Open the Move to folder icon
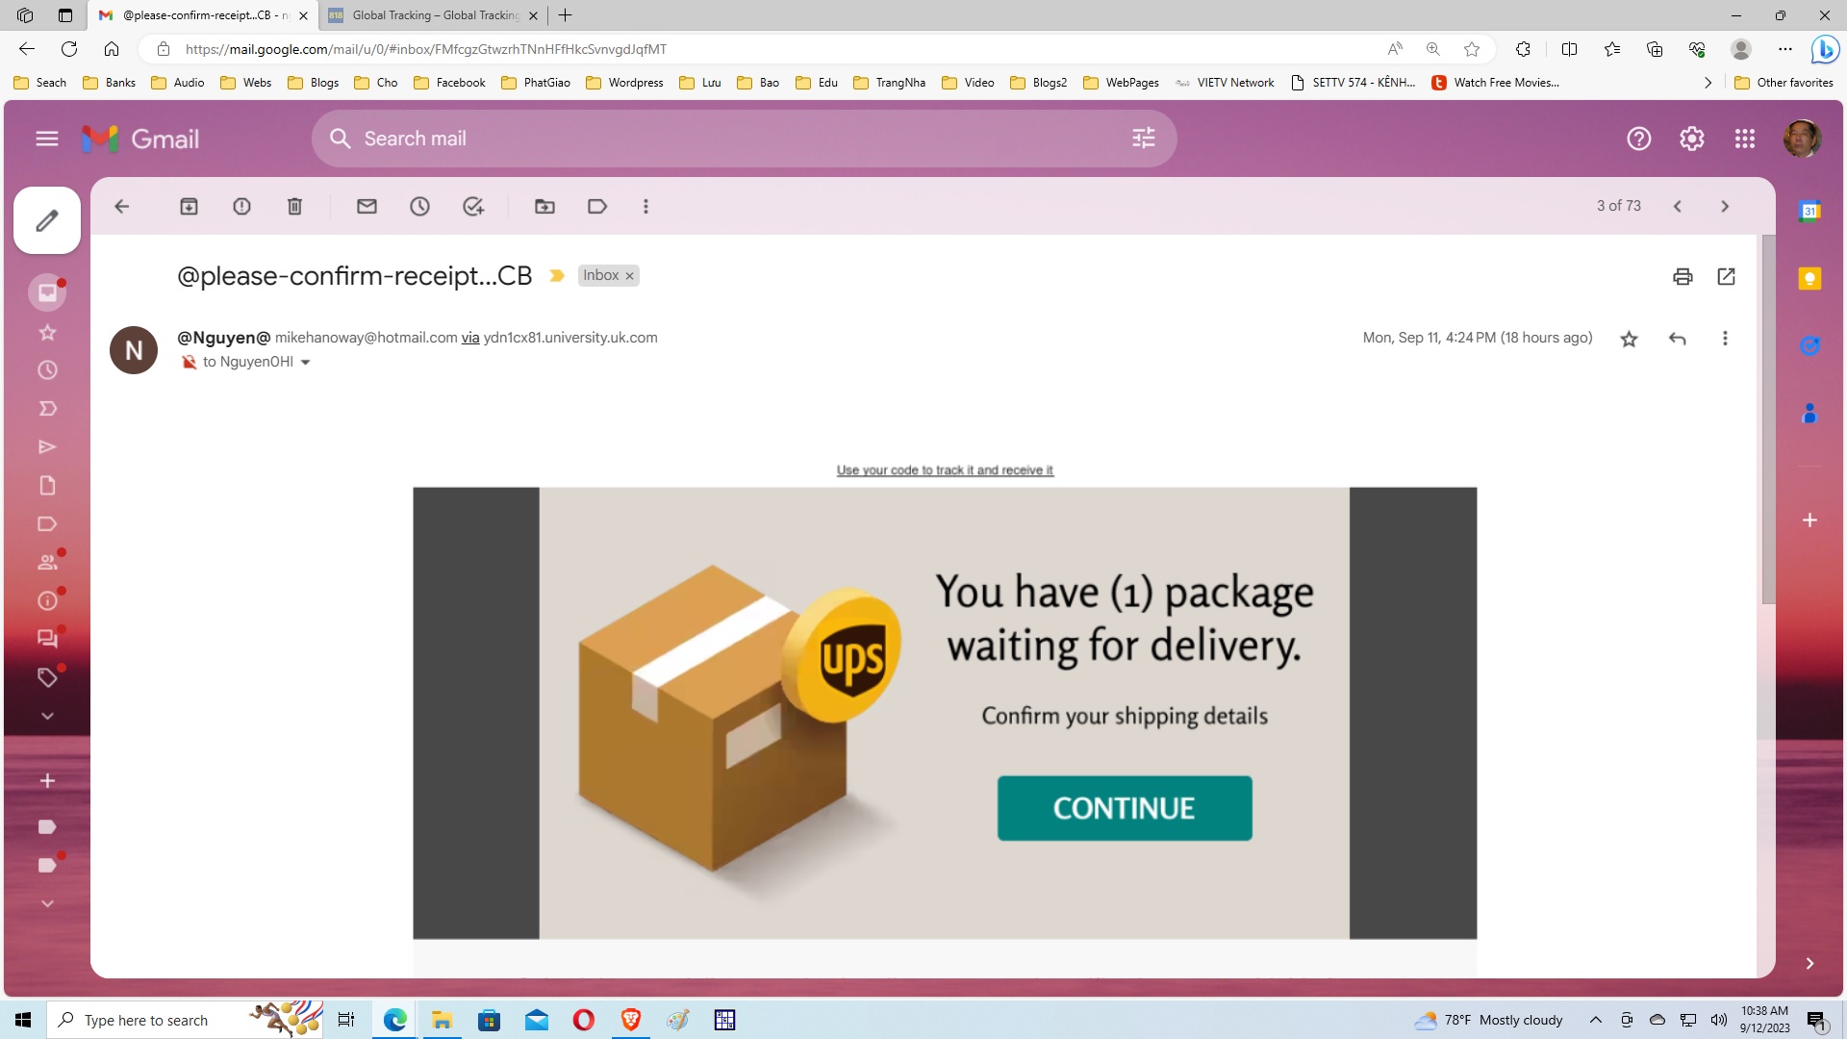The width and height of the screenshot is (1847, 1039). click(x=544, y=206)
